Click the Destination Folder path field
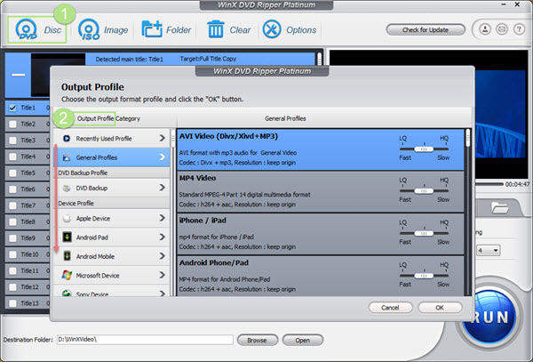This screenshot has height=362, width=533. pos(145,340)
